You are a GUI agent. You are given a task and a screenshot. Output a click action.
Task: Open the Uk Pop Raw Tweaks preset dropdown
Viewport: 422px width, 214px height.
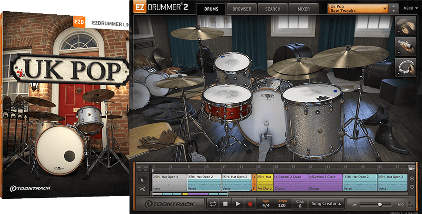coord(358,8)
